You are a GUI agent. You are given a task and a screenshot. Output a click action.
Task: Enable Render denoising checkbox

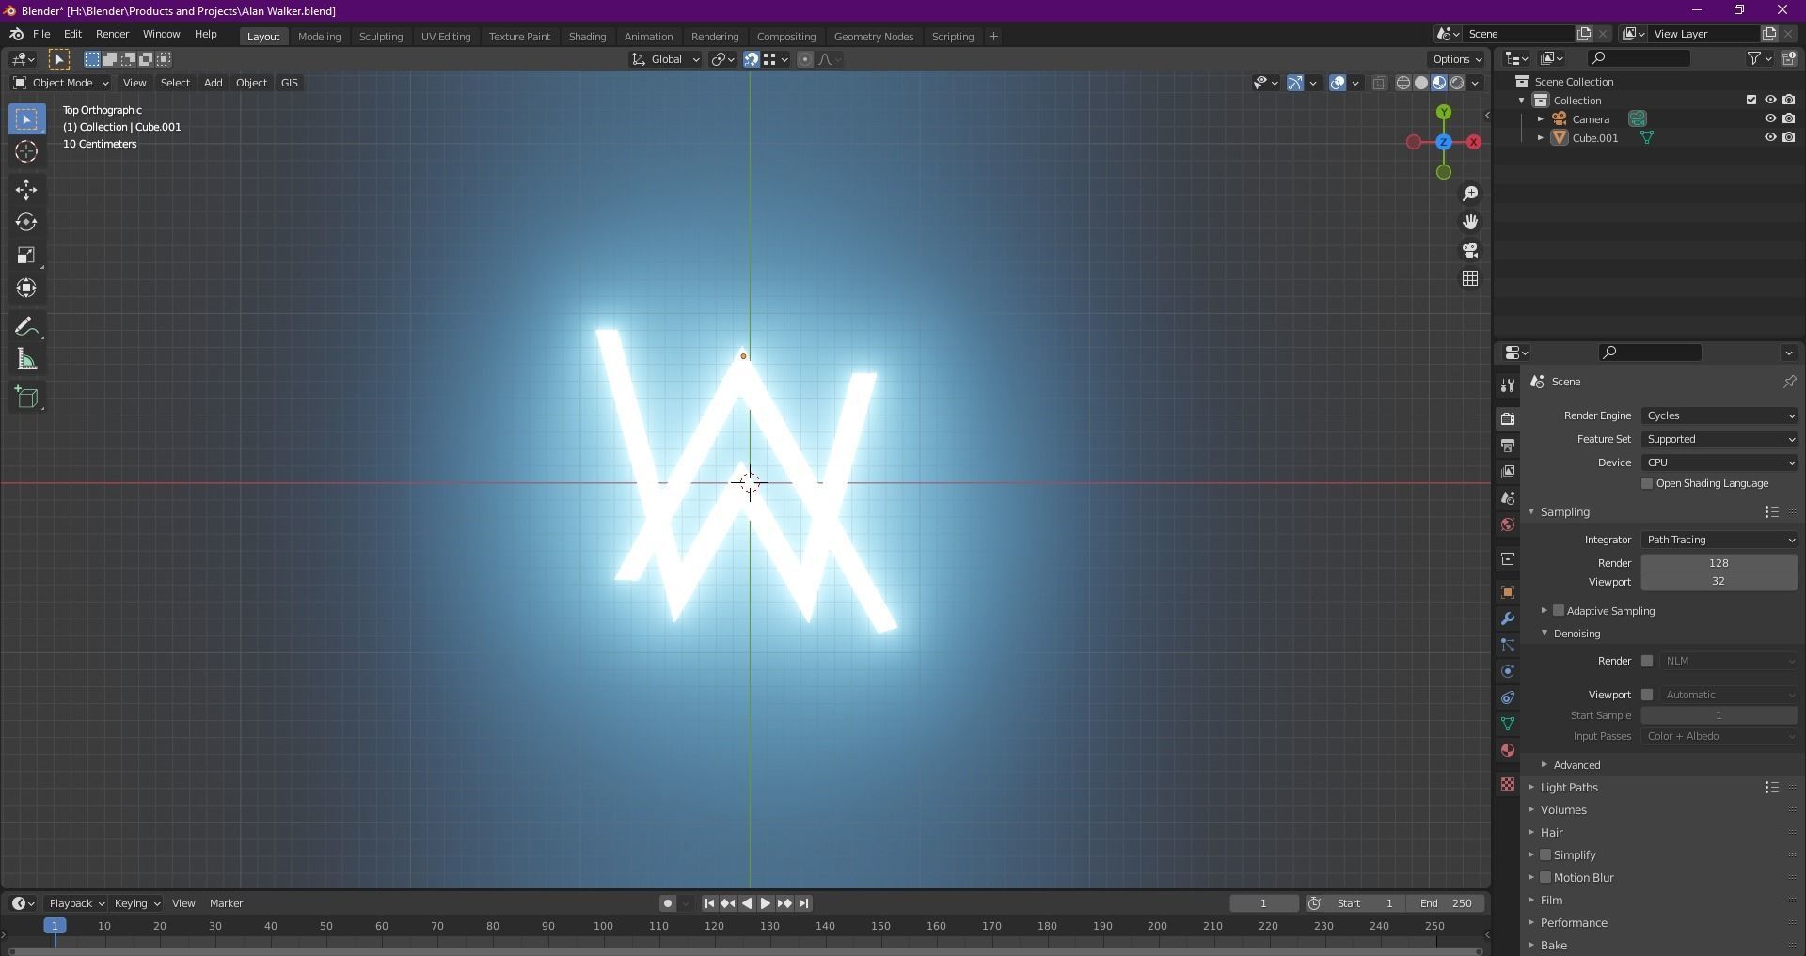tap(1647, 661)
